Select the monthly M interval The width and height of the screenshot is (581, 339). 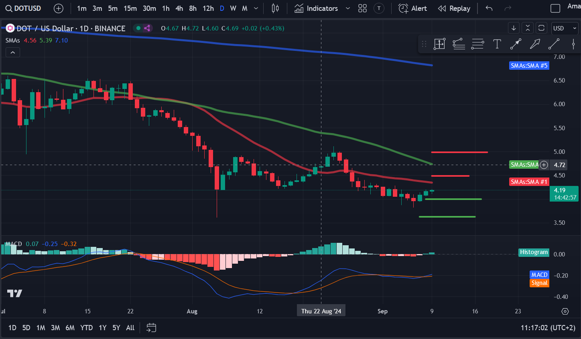(x=245, y=8)
